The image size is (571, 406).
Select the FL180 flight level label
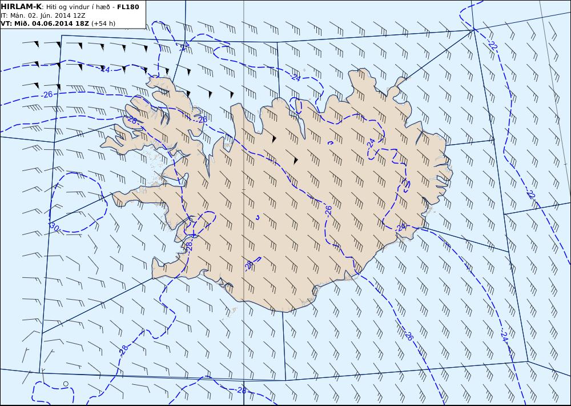(128, 6)
